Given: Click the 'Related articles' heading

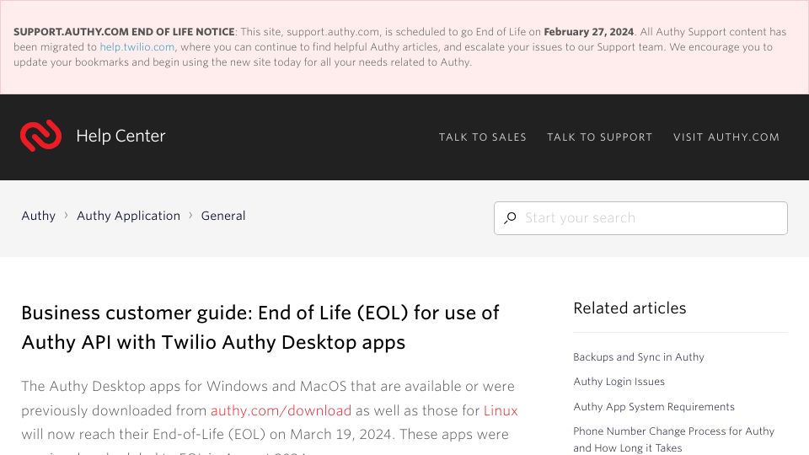Looking at the screenshot, I should coord(630,308).
